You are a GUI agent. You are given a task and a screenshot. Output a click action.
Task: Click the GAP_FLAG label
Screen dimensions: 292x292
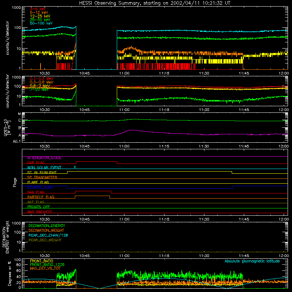(36, 162)
